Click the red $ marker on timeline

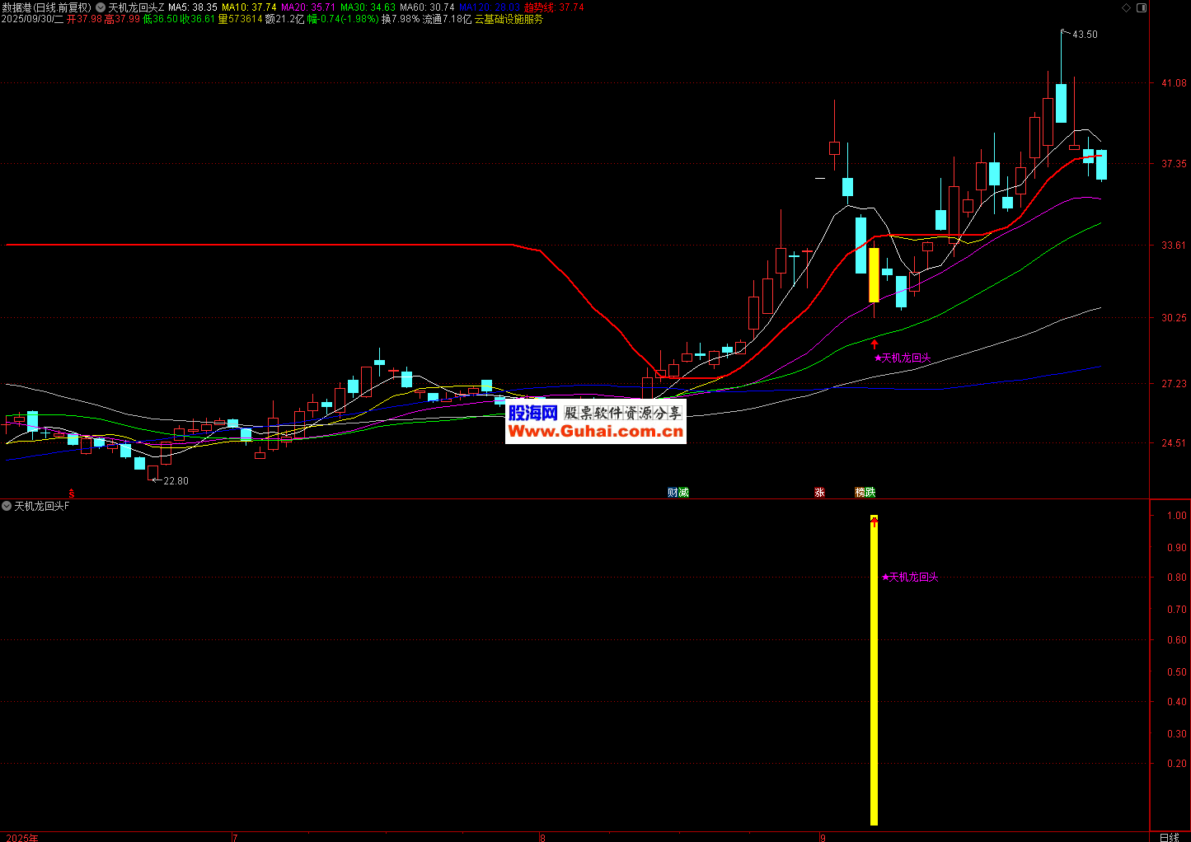[x=72, y=494]
